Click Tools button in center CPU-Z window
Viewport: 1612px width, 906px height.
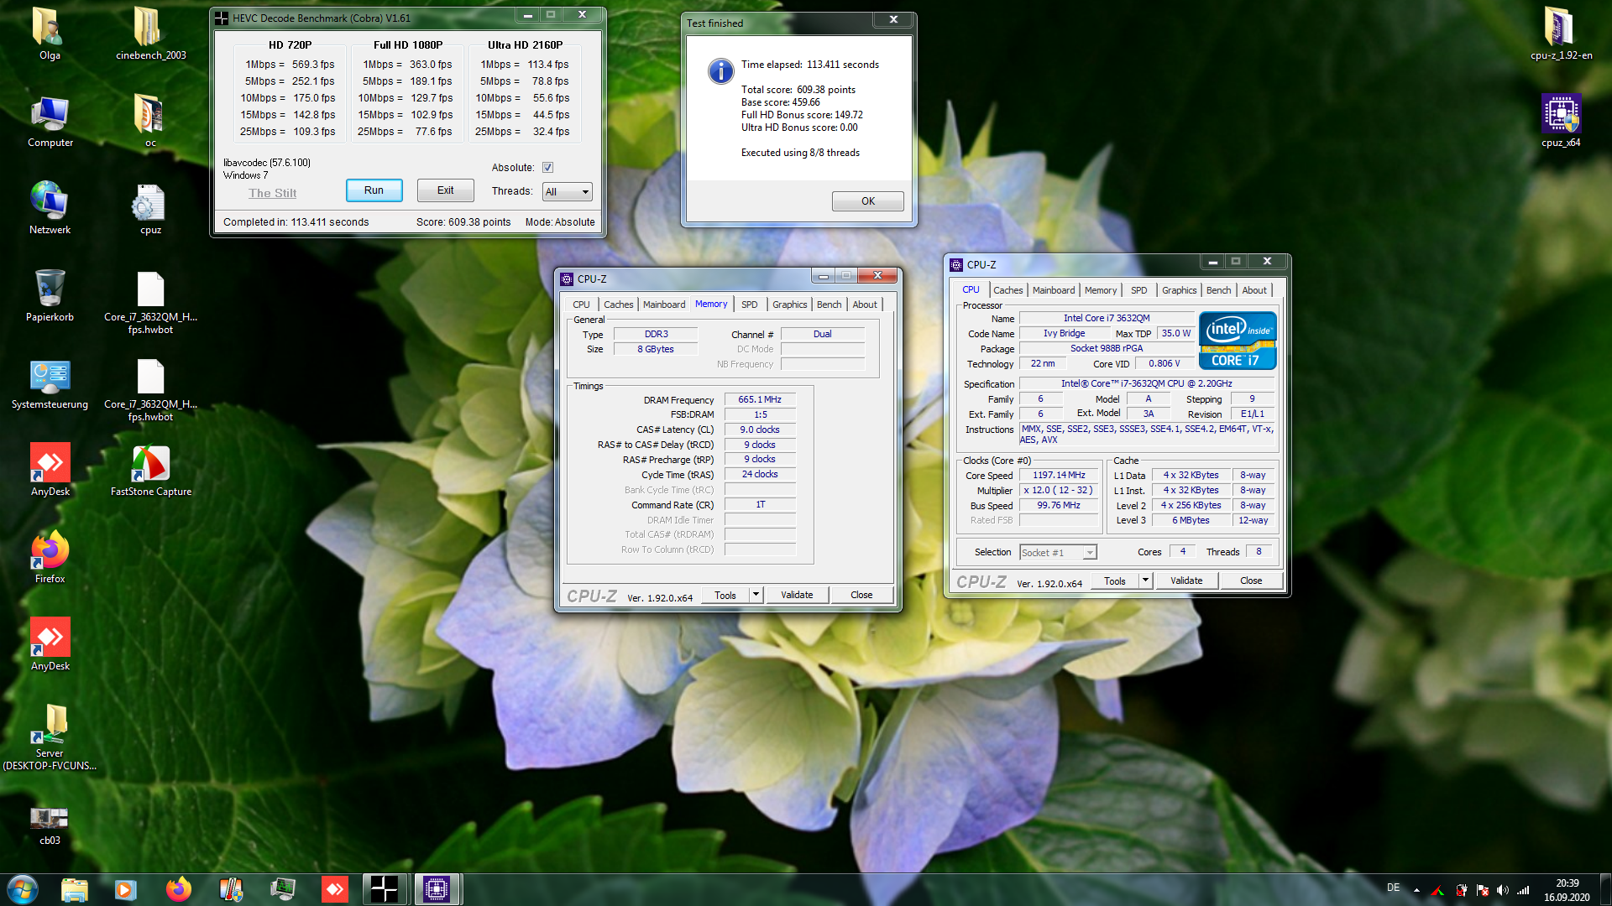click(725, 595)
